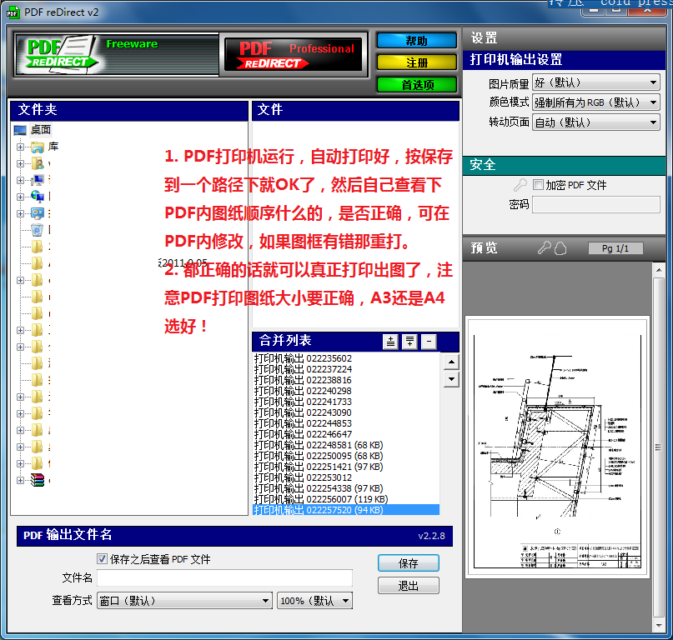Click merge list scroll down arrow button

point(451,379)
